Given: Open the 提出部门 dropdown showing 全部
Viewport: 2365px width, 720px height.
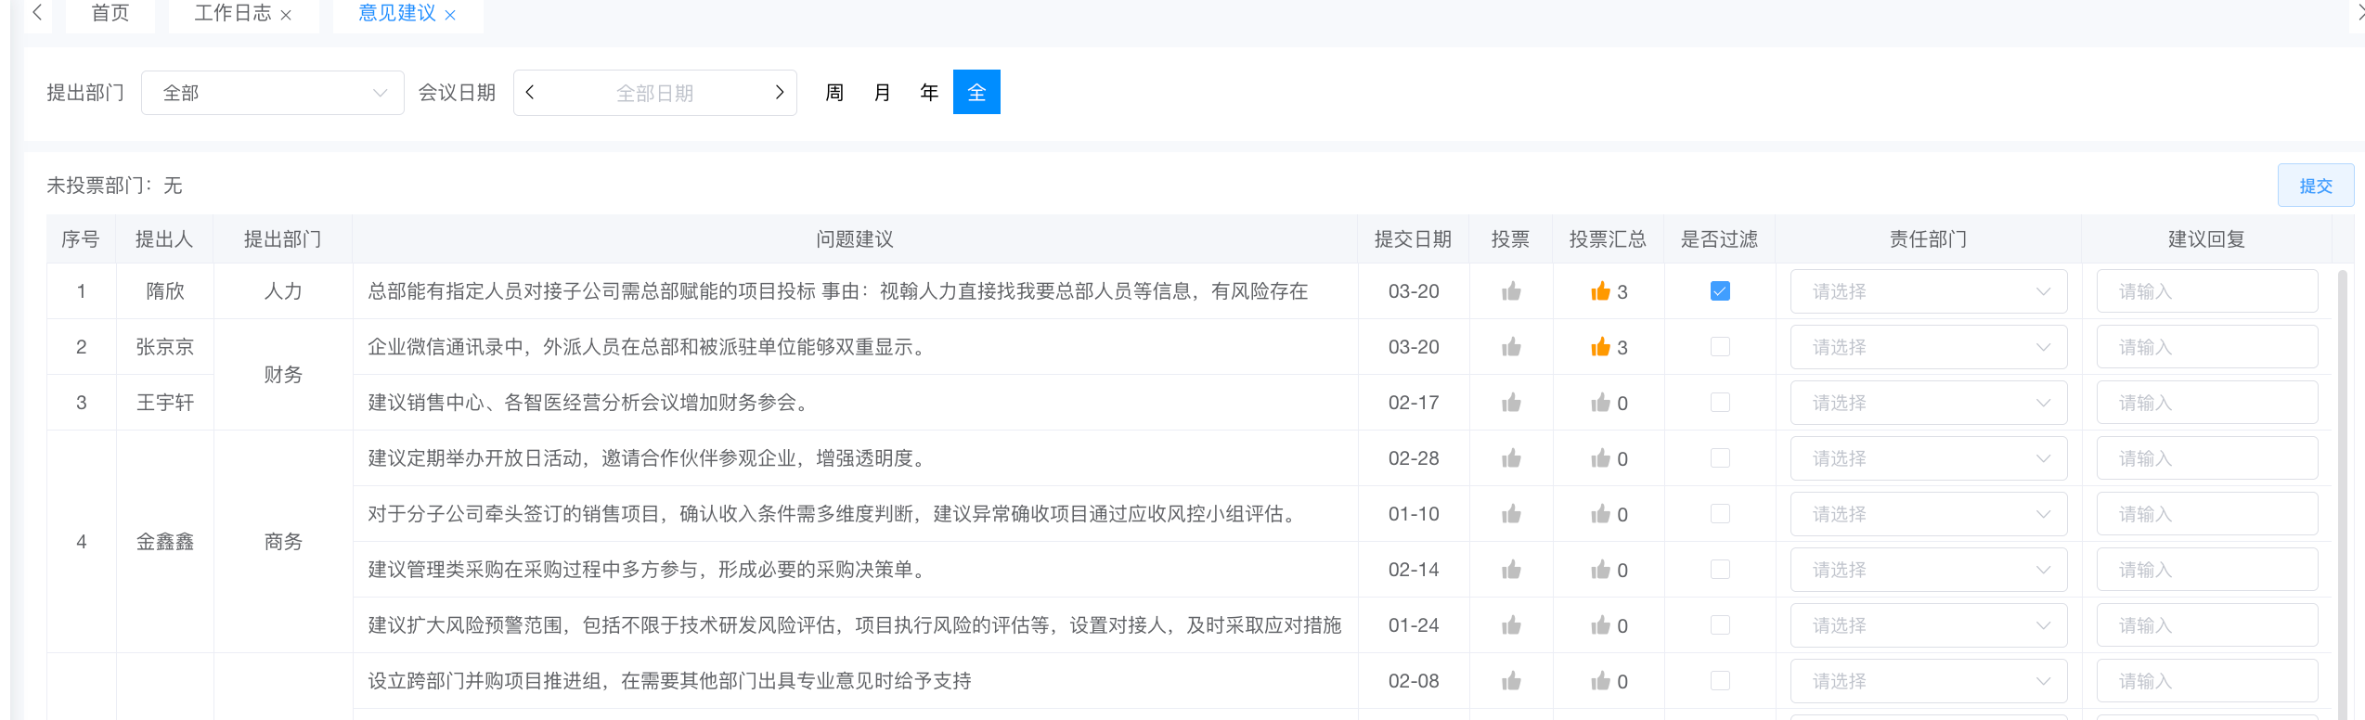Looking at the screenshot, I should tap(272, 93).
